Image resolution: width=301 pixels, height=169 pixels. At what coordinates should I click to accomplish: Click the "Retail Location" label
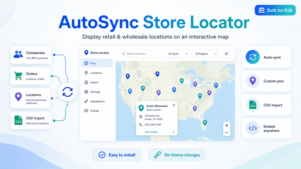coord(153,110)
